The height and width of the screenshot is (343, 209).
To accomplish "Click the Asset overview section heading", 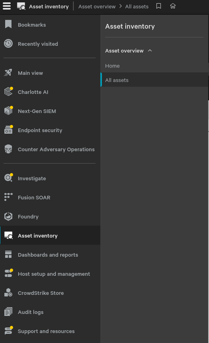I will click(x=124, y=51).
